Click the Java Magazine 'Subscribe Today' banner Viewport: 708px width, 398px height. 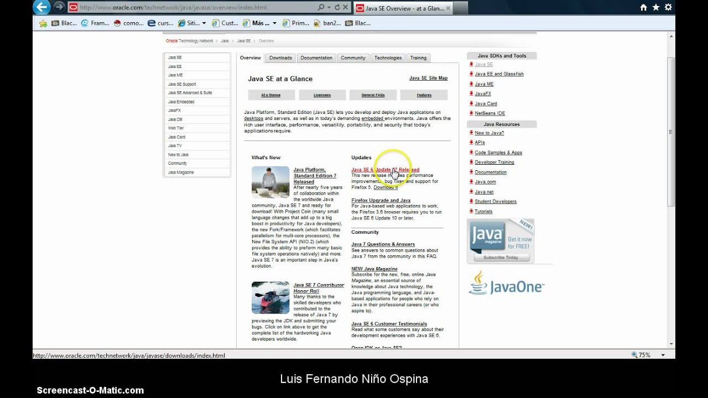pyautogui.click(x=501, y=241)
